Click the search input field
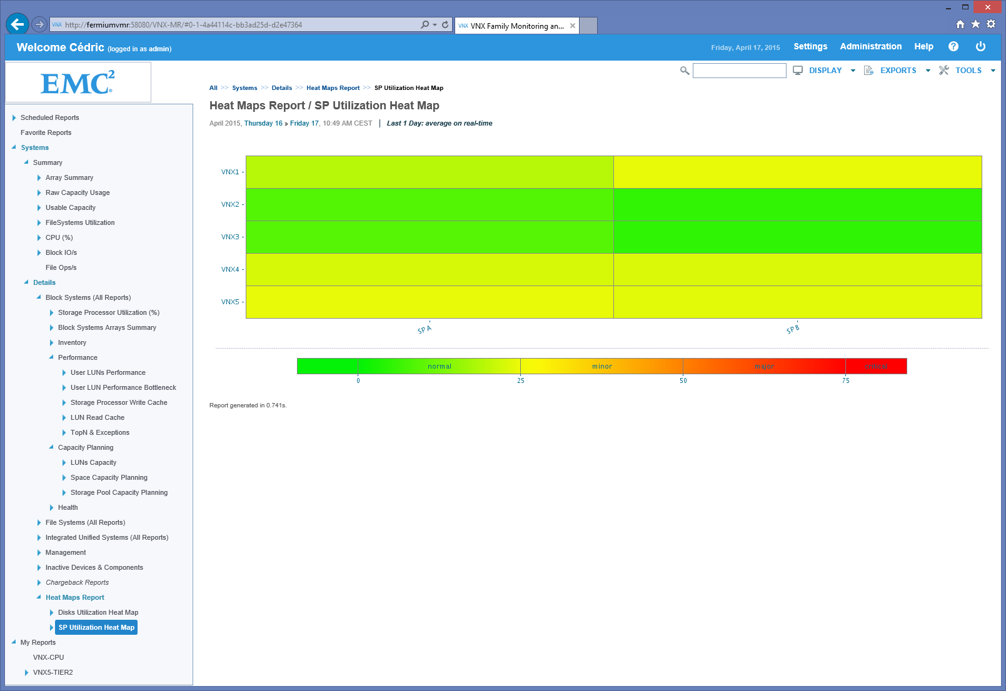This screenshot has height=691, width=1006. 739,71
